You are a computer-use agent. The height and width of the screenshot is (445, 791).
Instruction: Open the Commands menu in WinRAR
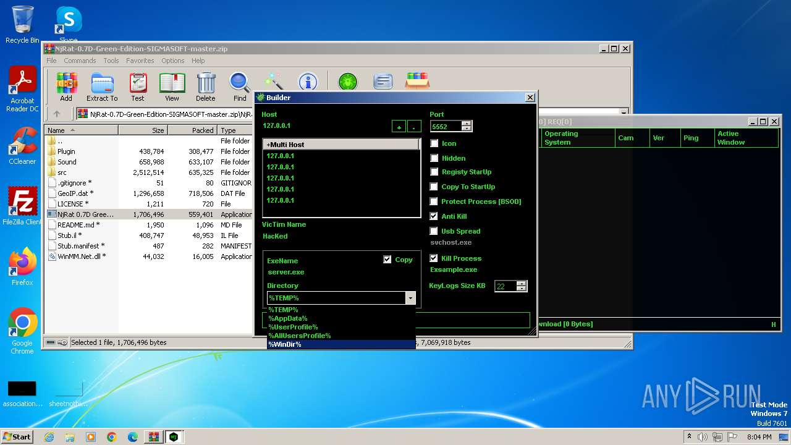80,61
